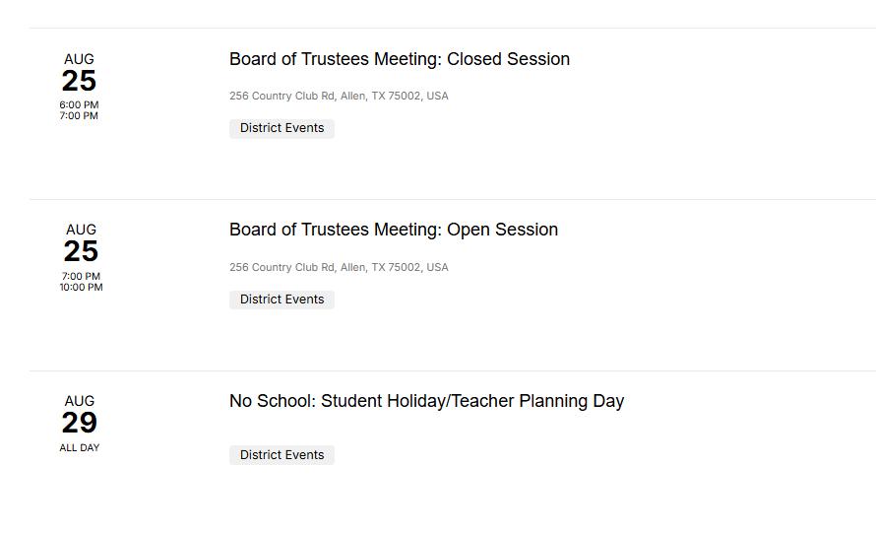Viewport: 876px width, 533px height.
Task: Select District Events tag on Open Session event
Action: 282,300
